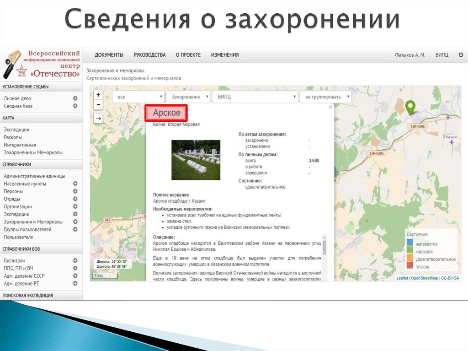The width and height of the screenshot is (468, 351).
Task: Click the Отечество site logo
Action: coord(42,63)
